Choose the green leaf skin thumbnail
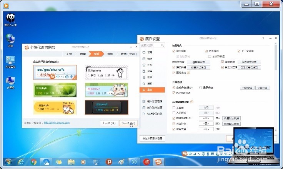Viewport: 283px width, 169px height. 55,90
